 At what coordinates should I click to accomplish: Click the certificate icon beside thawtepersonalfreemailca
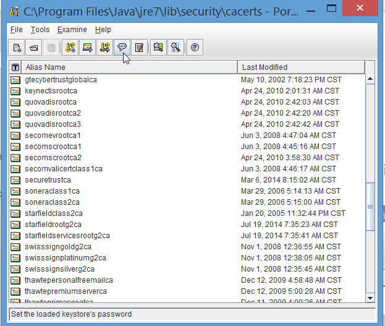pos(15,280)
